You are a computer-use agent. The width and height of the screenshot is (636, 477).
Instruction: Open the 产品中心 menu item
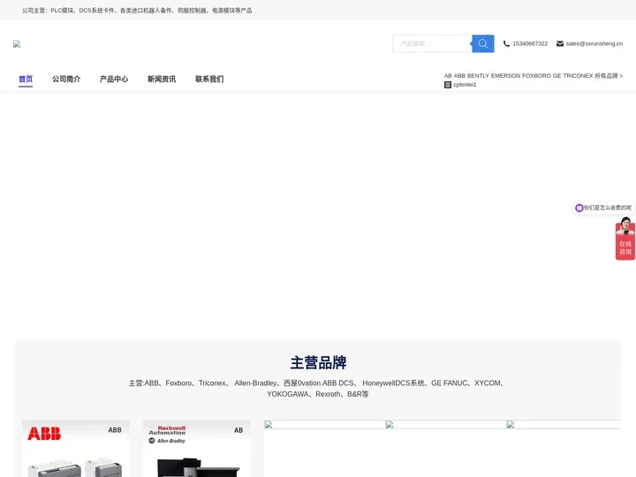[x=114, y=79]
